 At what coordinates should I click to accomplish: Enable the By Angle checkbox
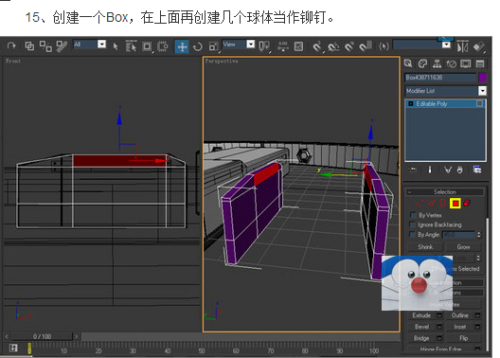click(413, 235)
